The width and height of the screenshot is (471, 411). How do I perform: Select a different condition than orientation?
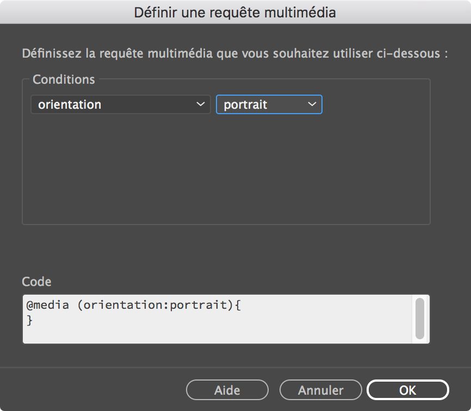click(x=120, y=104)
